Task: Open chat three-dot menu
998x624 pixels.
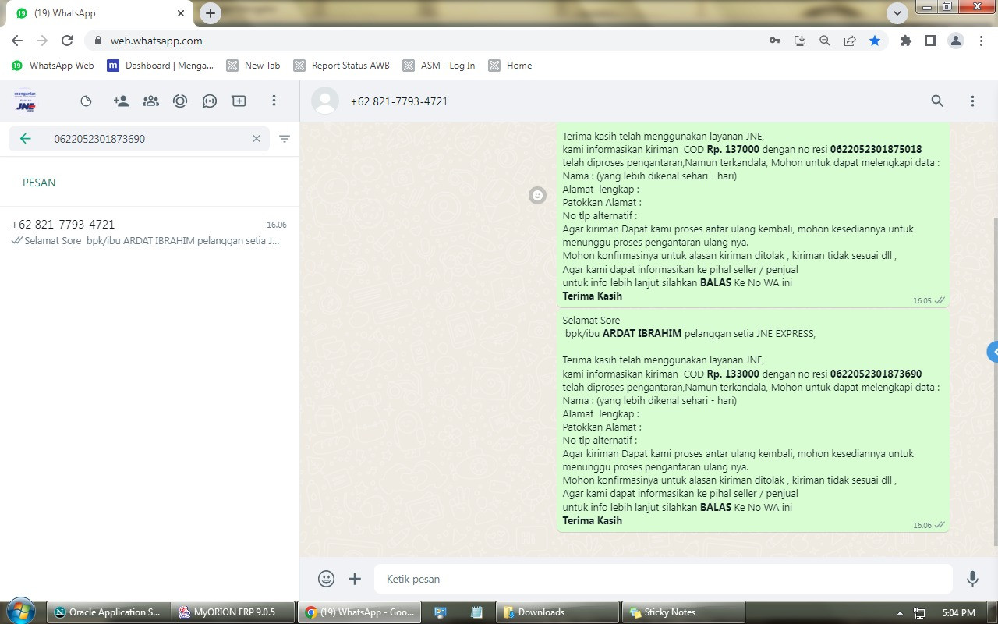Action: [972, 101]
